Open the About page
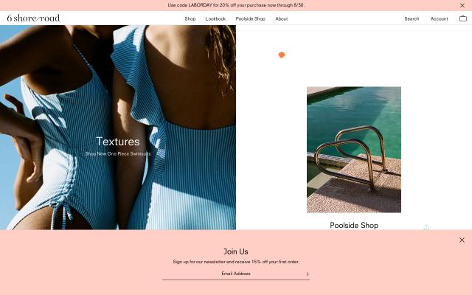This screenshot has width=472, height=295. click(282, 18)
